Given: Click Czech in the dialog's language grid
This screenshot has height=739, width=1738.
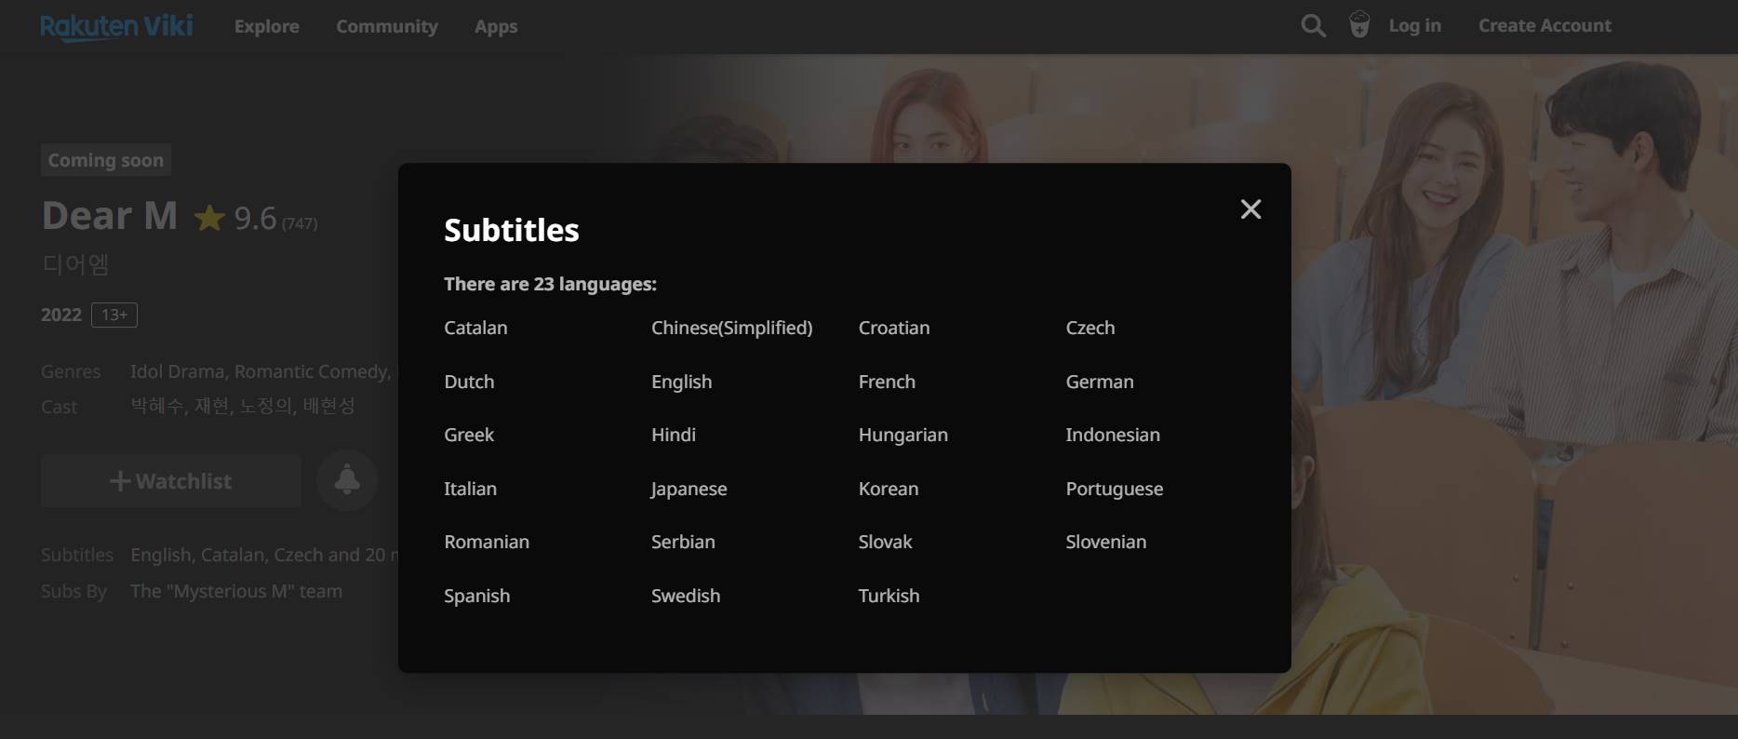Looking at the screenshot, I should click(x=1090, y=328).
